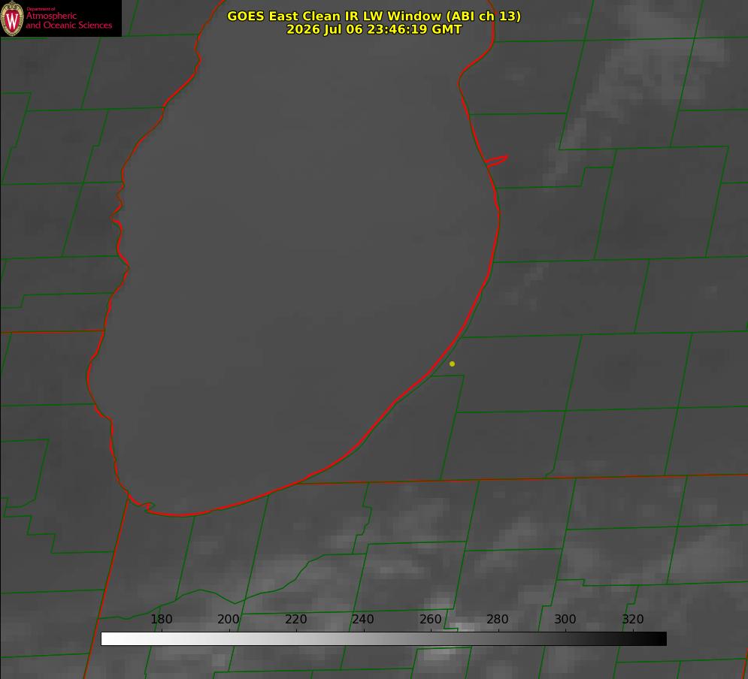Select the 260 temperature label
Image resolution: width=748 pixels, height=679 pixels.
pyautogui.click(x=430, y=619)
